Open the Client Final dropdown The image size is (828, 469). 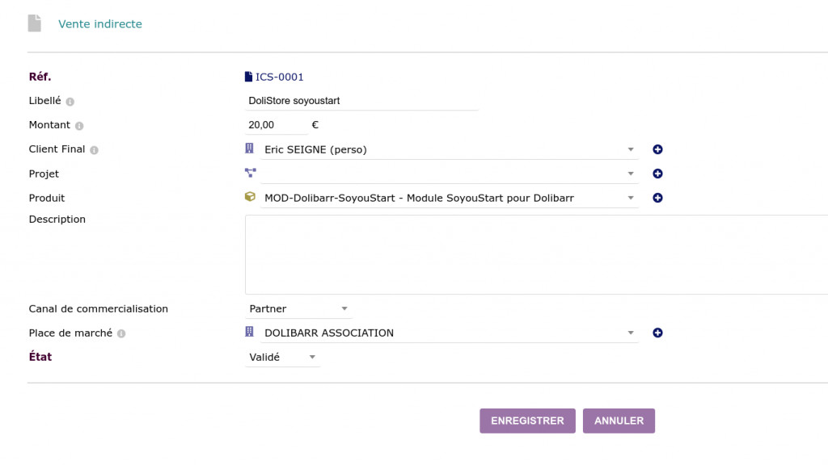pos(449,149)
